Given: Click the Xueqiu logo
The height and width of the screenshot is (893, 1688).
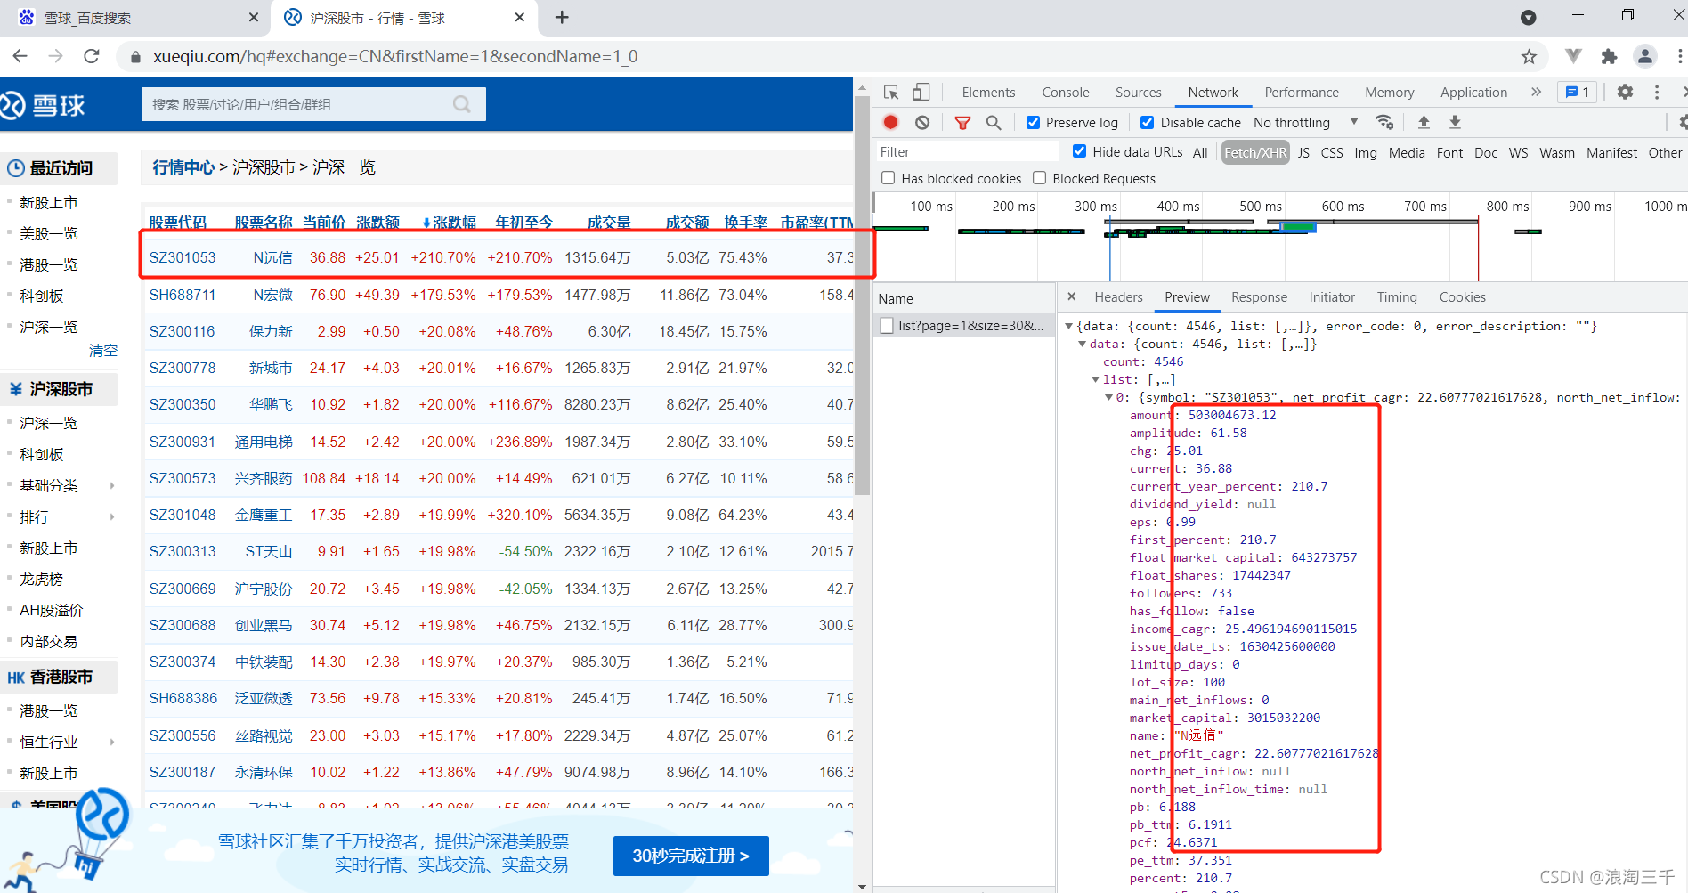Looking at the screenshot, I should coord(43,106).
